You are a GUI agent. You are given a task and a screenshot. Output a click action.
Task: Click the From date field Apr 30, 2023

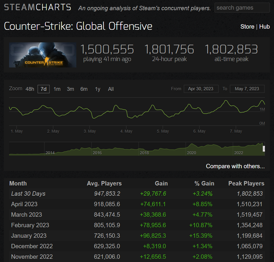[x=201, y=89]
